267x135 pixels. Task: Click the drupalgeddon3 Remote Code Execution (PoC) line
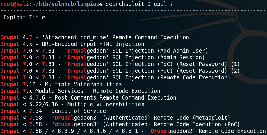[120, 124]
